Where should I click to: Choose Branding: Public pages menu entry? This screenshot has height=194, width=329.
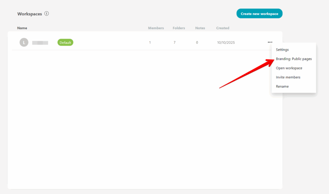click(294, 59)
